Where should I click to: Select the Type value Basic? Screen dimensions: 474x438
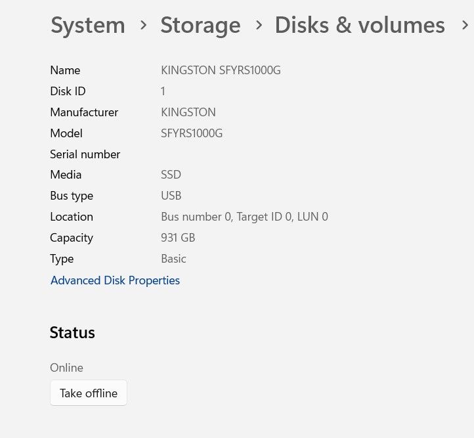(x=173, y=259)
